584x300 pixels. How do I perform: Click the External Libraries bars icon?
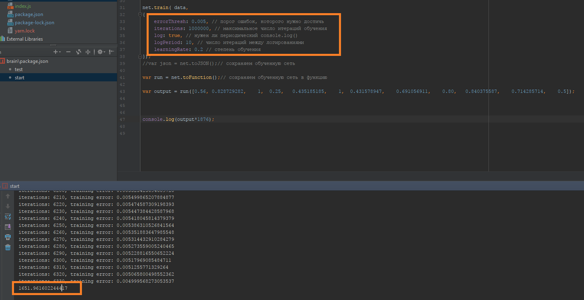coord(3,39)
